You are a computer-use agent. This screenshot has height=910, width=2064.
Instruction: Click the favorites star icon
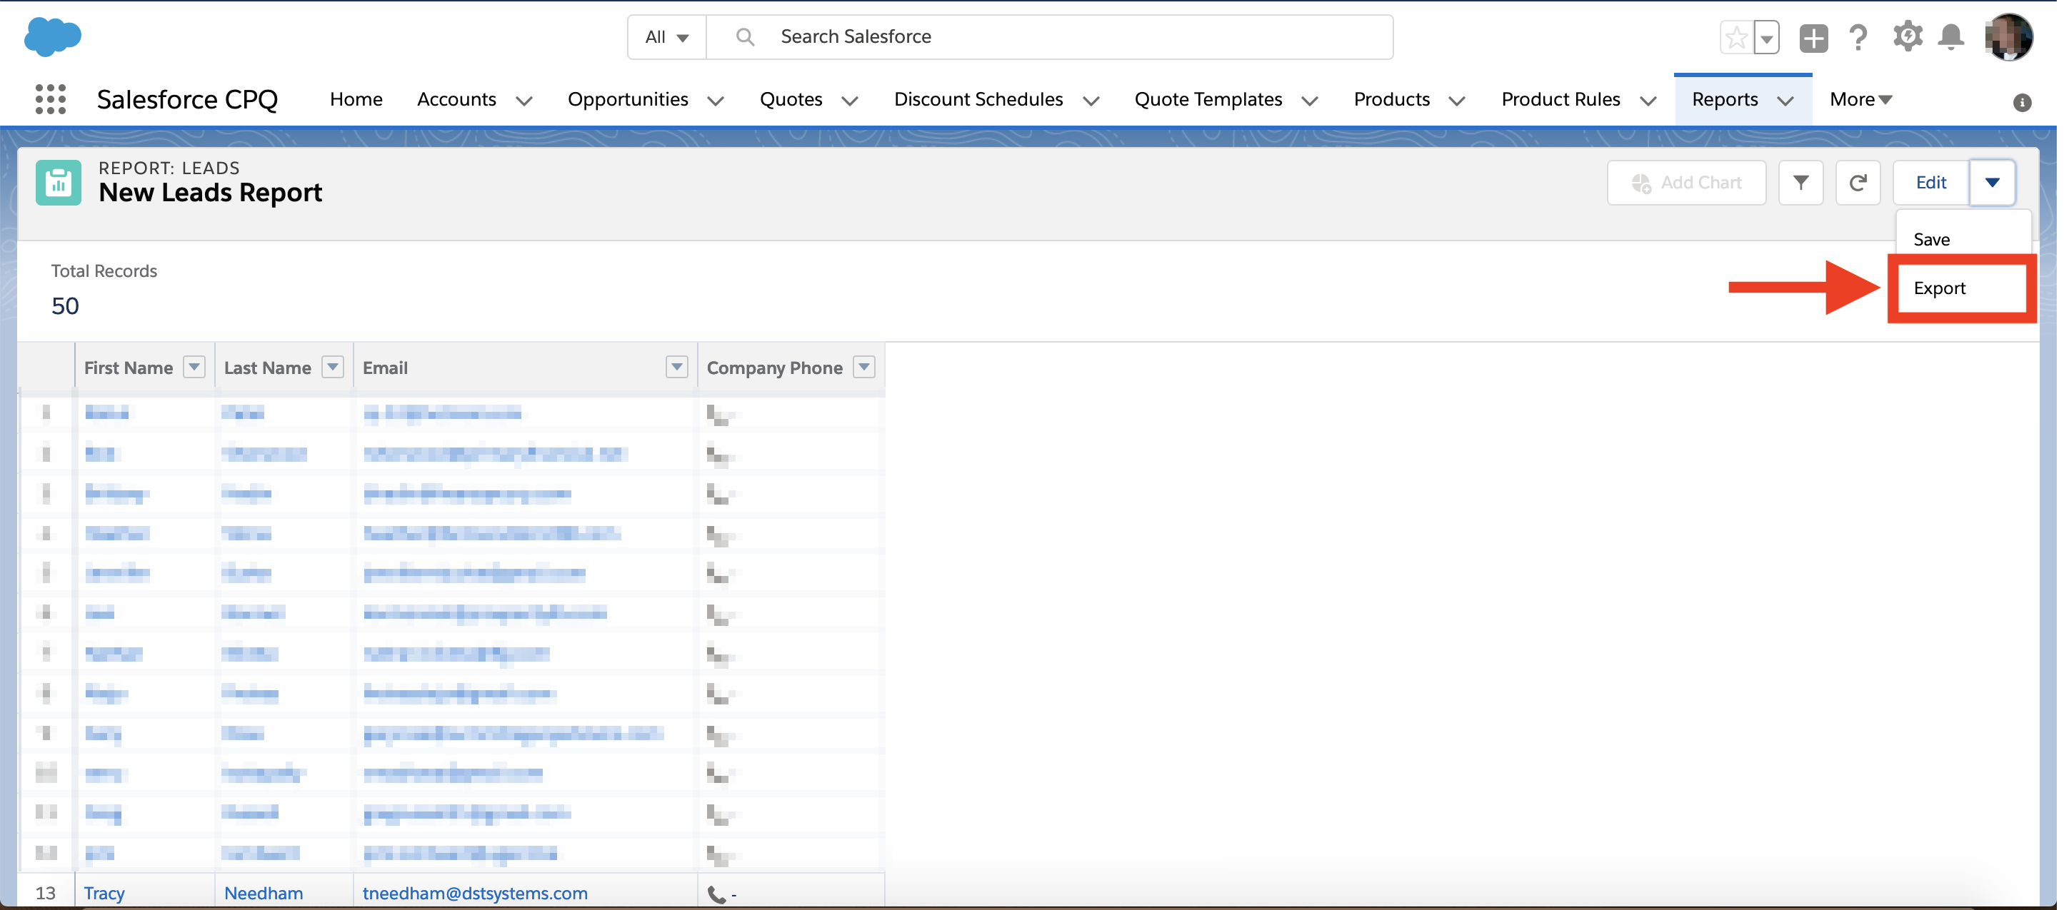(x=1736, y=38)
